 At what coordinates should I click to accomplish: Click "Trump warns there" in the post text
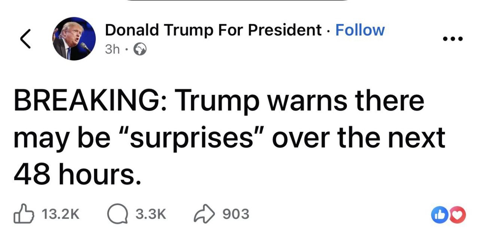point(299,101)
